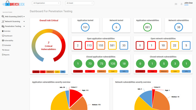Click the Network Scanning icon
This screenshot has height=110, width=196.
3,21
